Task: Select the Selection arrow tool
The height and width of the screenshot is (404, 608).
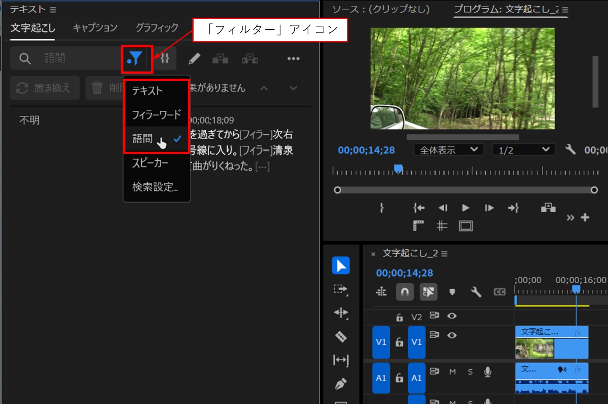Action: click(x=341, y=266)
